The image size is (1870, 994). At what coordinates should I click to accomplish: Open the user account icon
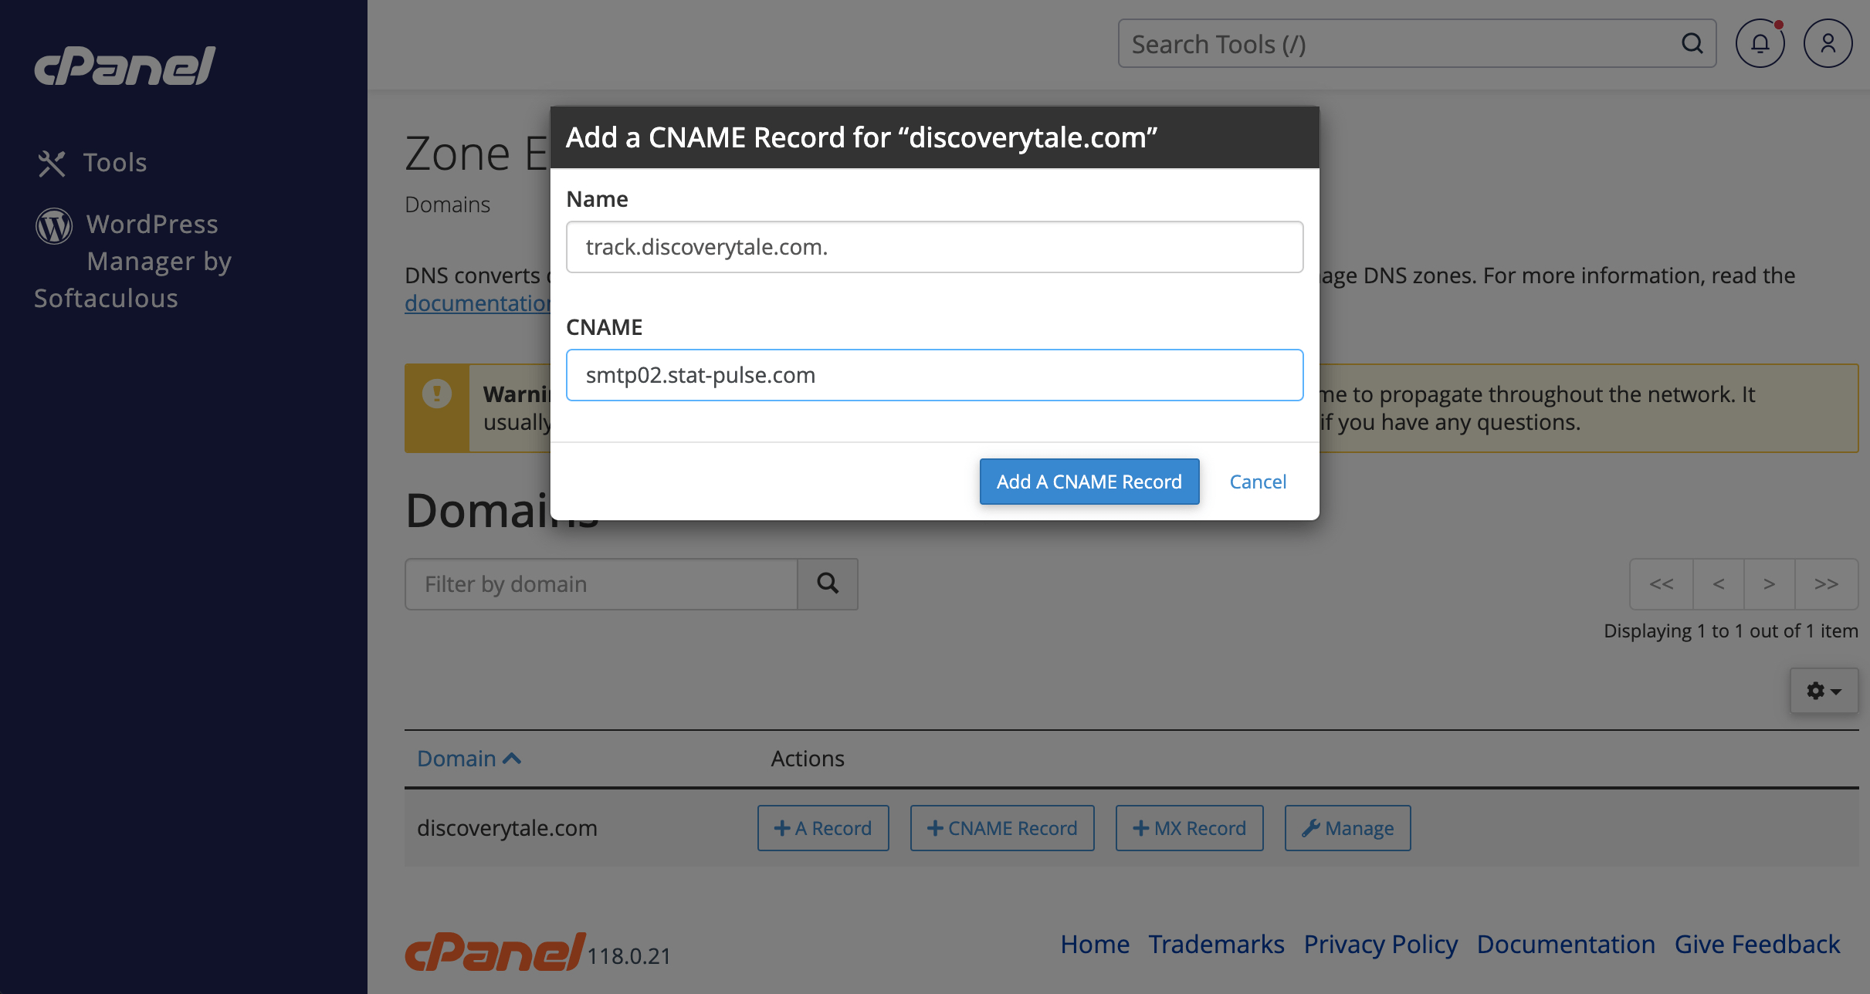pos(1827,44)
